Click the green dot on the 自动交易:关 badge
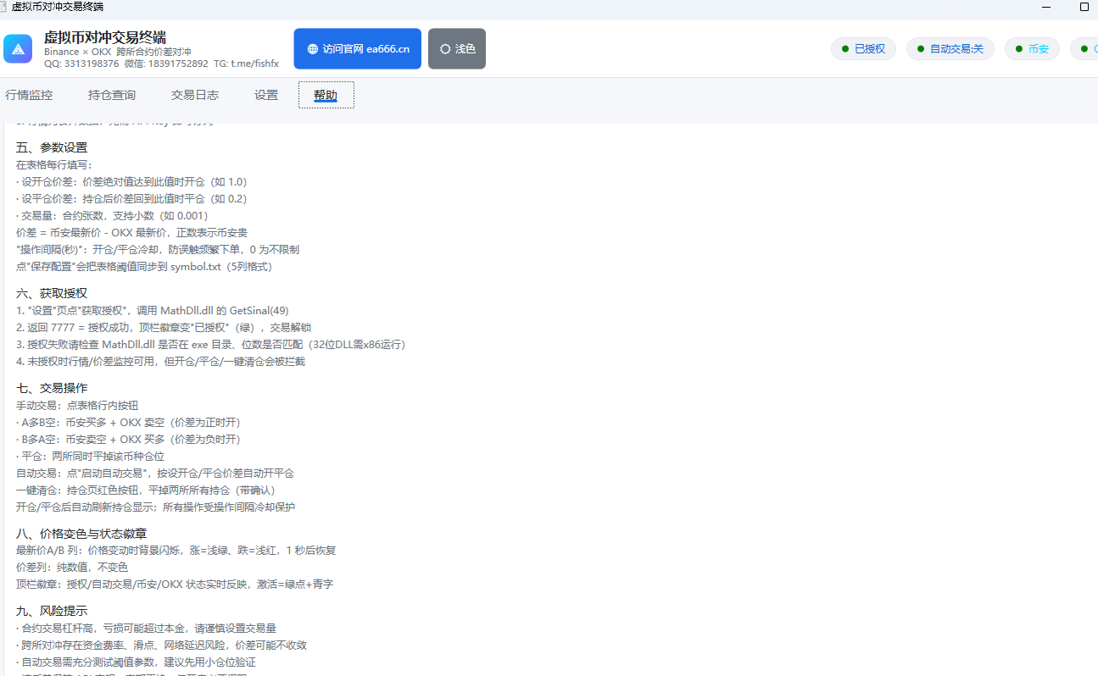 [x=921, y=49]
